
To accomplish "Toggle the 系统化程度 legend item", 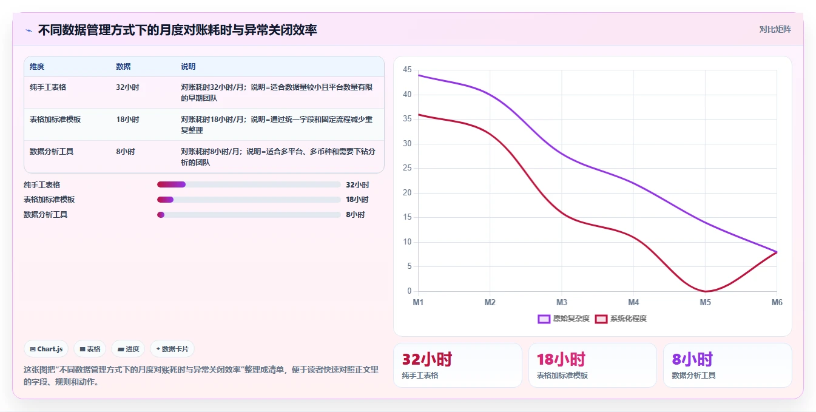I will pos(621,319).
